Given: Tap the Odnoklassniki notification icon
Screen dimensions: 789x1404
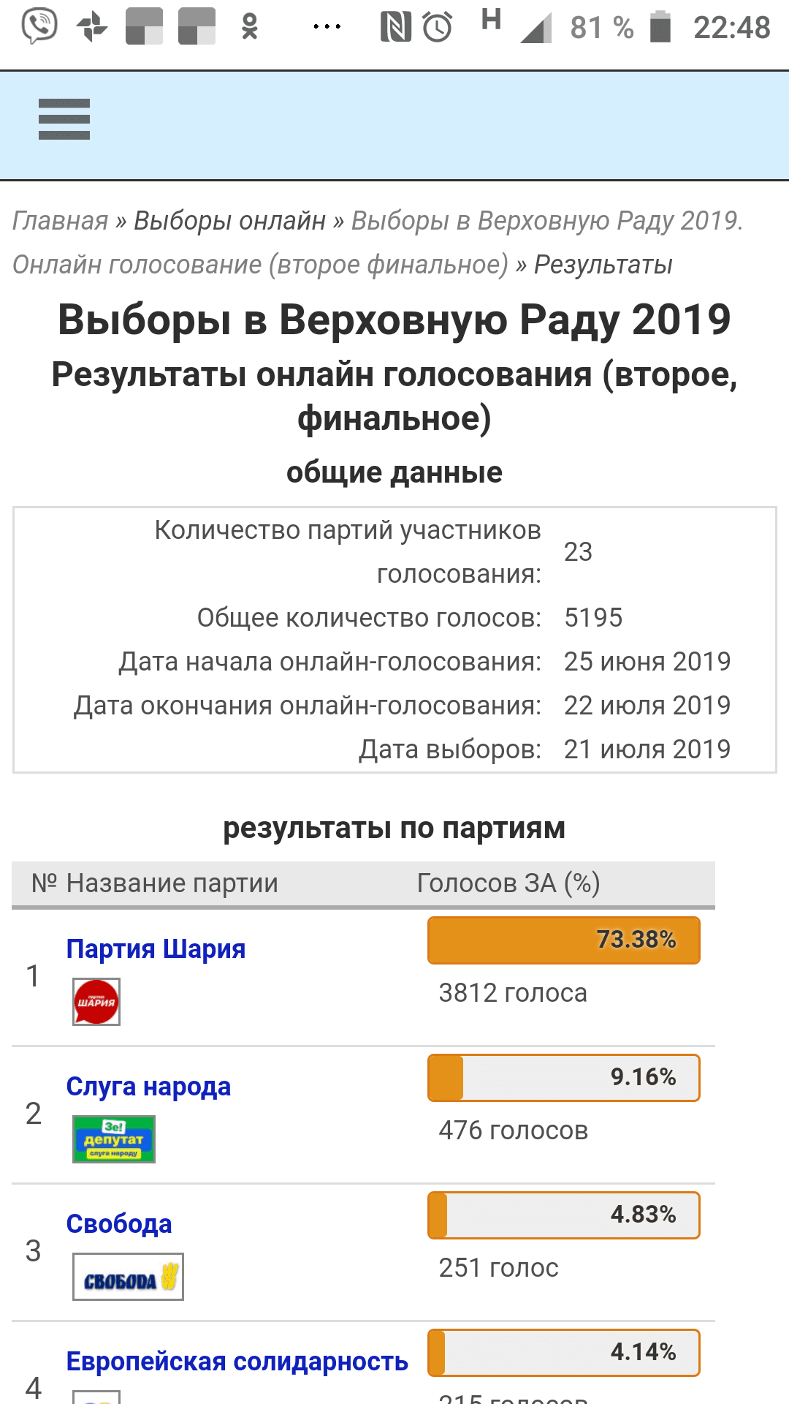Looking at the screenshot, I should tap(250, 27).
